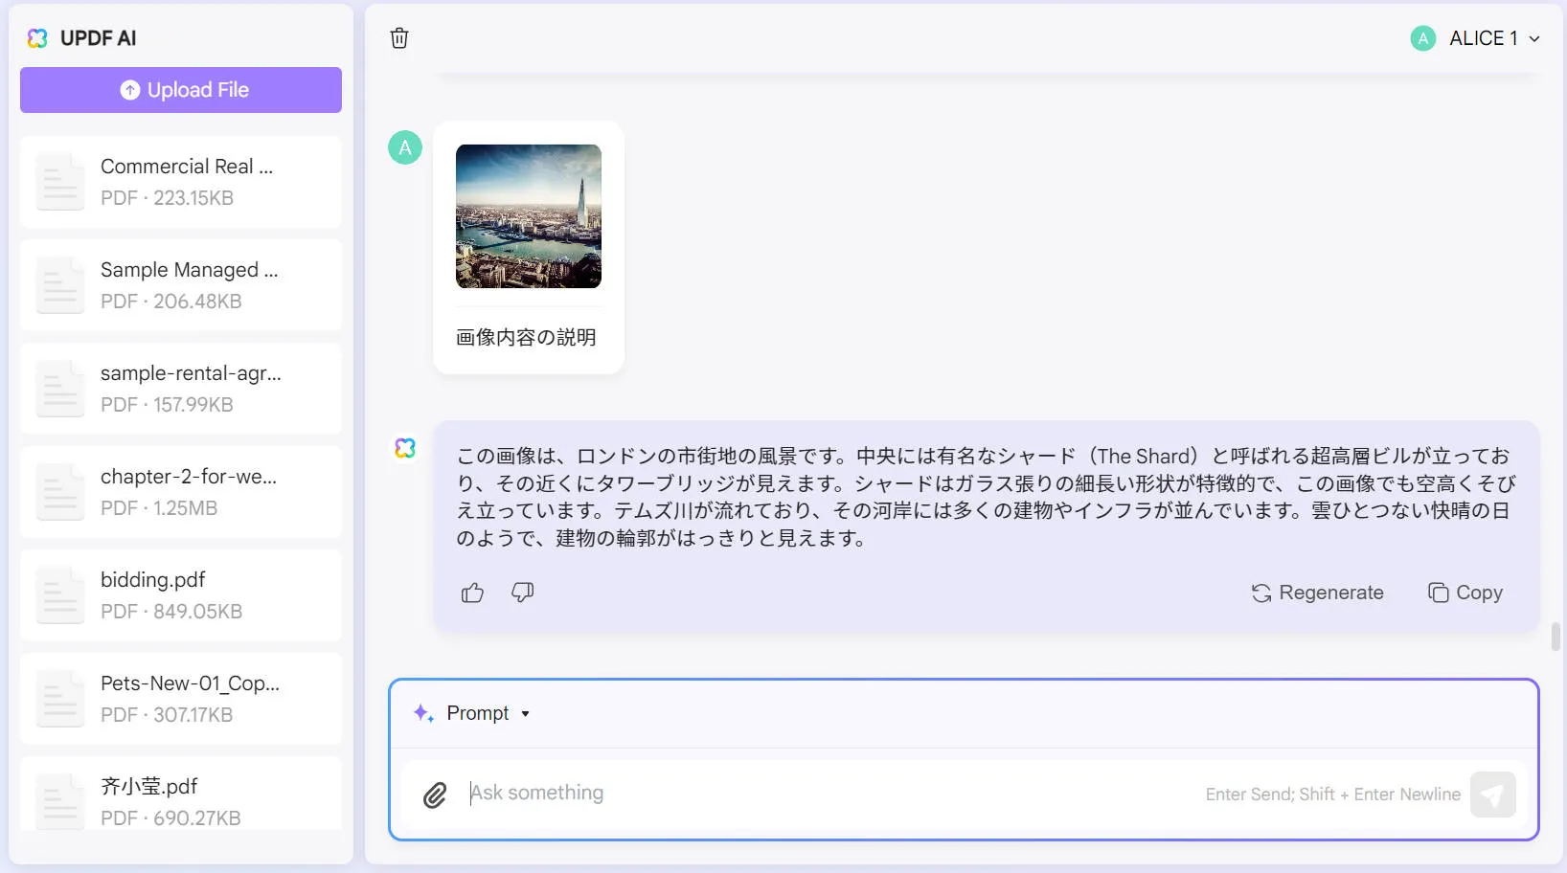Attach a file with the paperclip icon

point(435,795)
